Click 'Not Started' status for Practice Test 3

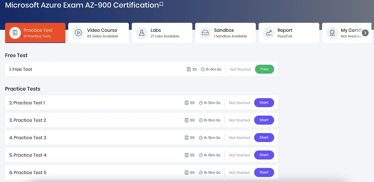pyautogui.click(x=239, y=138)
